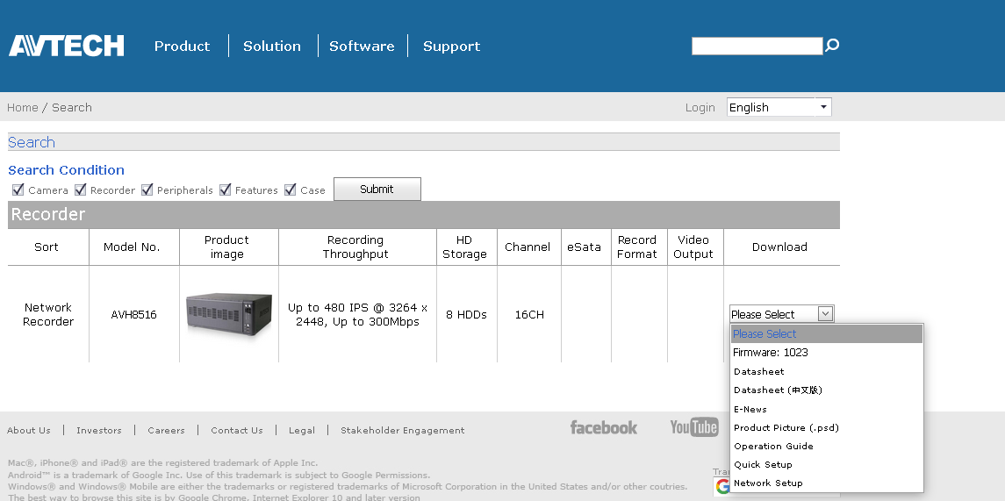Open the Stakeholder Engagement link

[403, 431]
